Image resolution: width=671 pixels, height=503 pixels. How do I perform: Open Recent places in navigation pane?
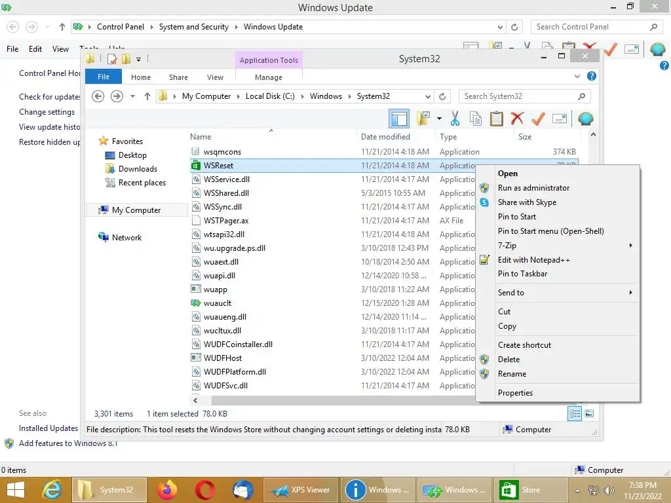(x=142, y=183)
